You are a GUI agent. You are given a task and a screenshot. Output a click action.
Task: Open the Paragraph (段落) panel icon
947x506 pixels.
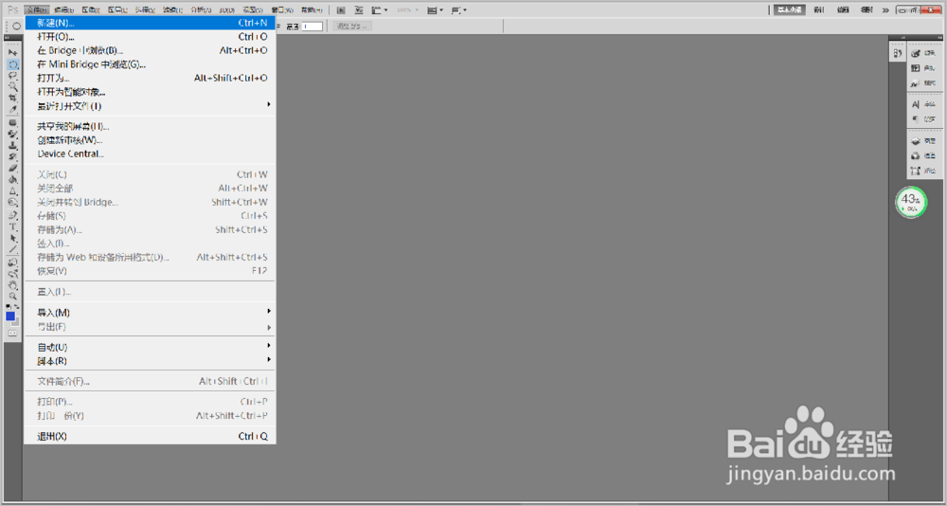pyautogui.click(x=924, y=119)
